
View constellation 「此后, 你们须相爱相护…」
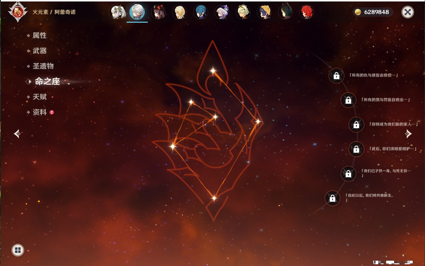coord(393,149)
